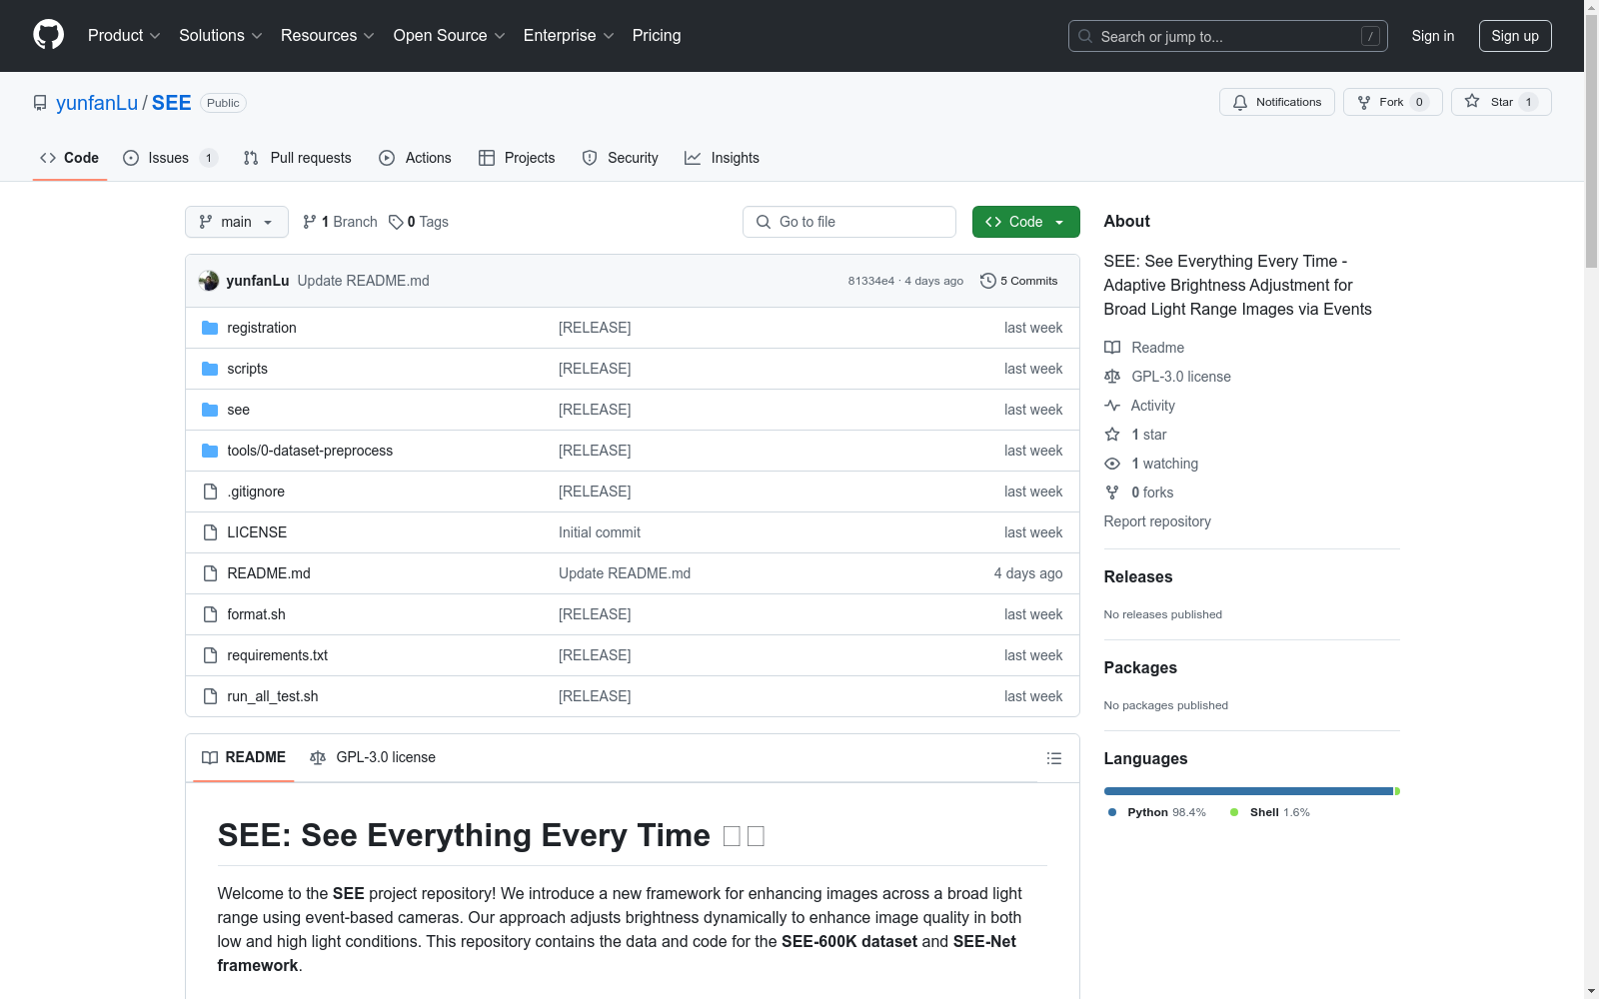Click the scale icon beside GPL-3.0 license
The image size is (1599, 999).
1112,377
